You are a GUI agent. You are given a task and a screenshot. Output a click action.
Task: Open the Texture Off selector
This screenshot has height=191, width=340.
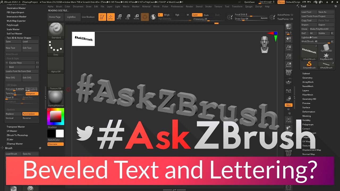56,82
